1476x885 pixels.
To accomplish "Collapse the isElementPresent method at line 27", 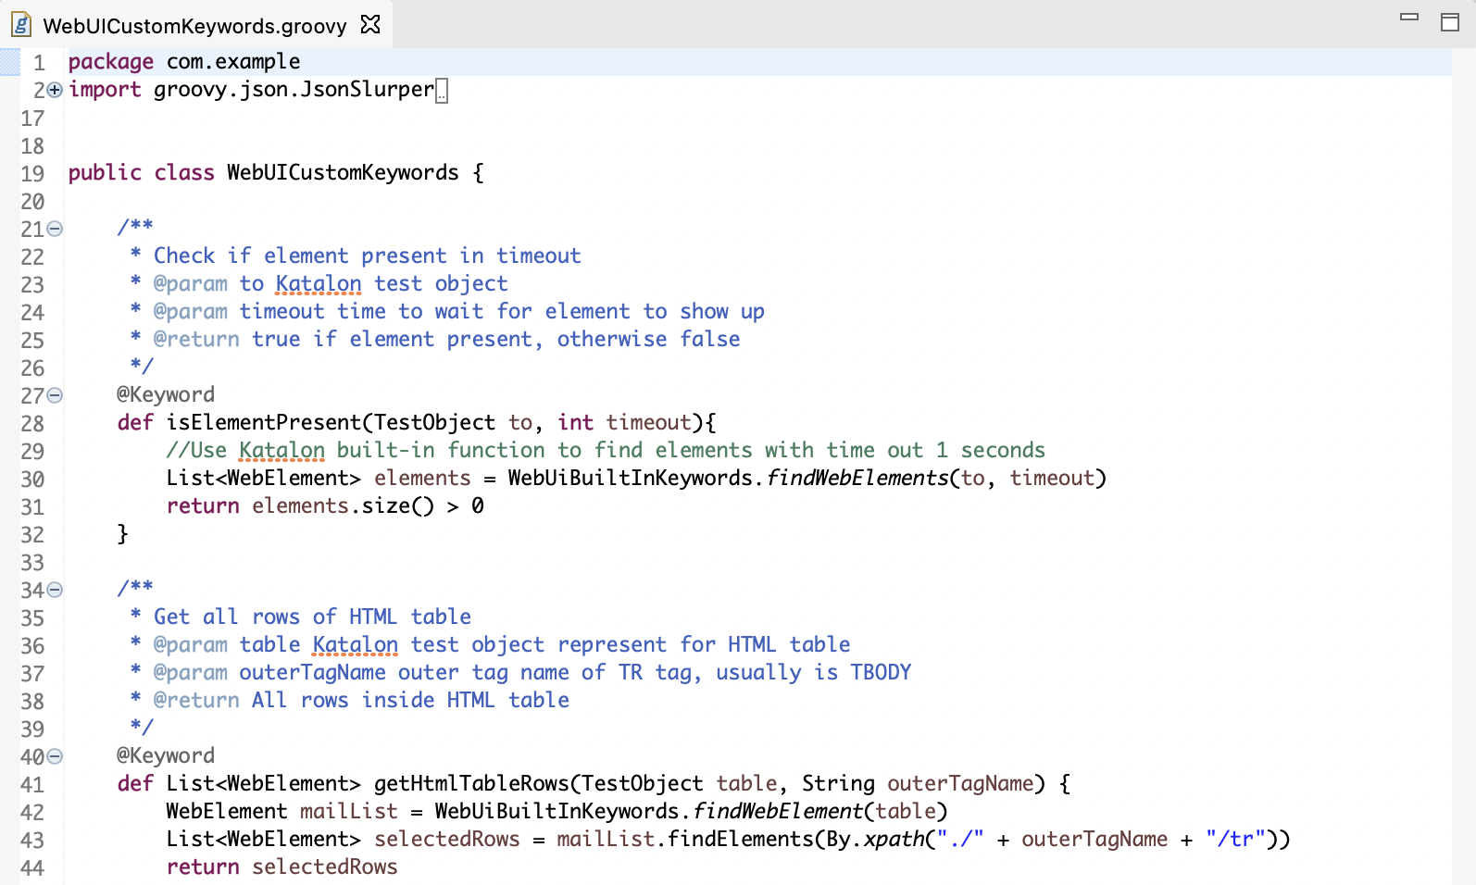I will point(55,395).
